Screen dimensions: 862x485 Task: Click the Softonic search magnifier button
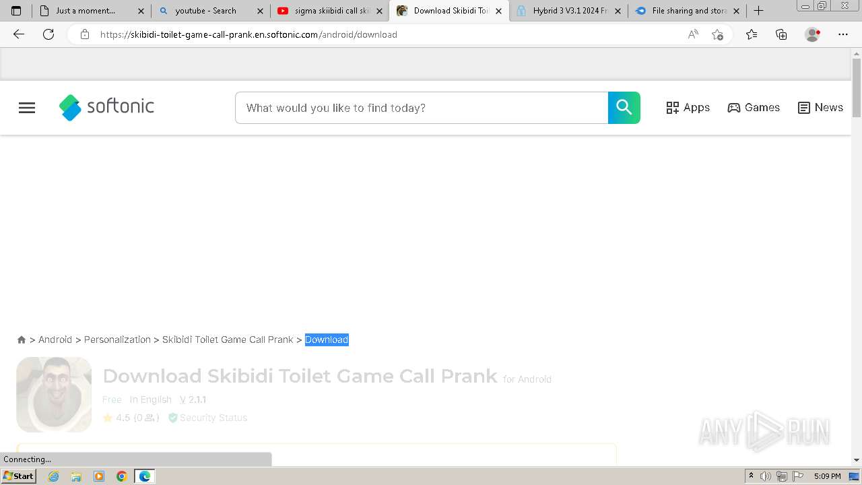(624, 108)
